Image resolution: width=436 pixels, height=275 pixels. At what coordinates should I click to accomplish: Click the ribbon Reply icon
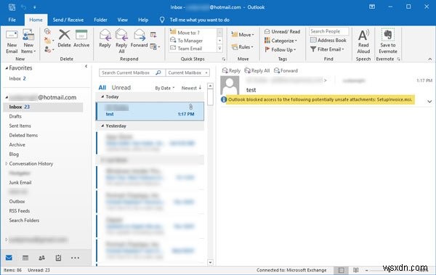tap(105, 38)
